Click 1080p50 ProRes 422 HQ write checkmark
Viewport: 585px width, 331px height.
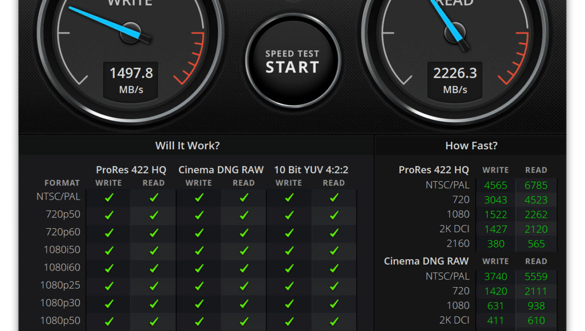point(109,321)
